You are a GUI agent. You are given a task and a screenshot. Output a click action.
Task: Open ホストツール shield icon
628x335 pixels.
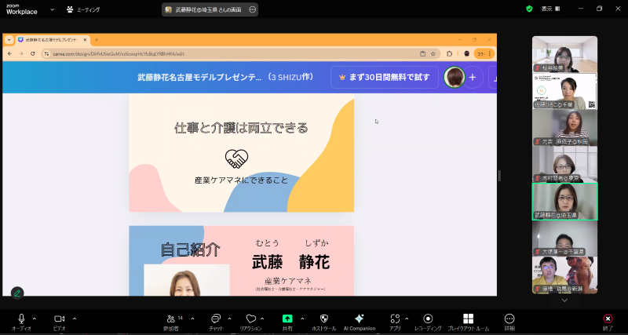[x=324, y=319]
